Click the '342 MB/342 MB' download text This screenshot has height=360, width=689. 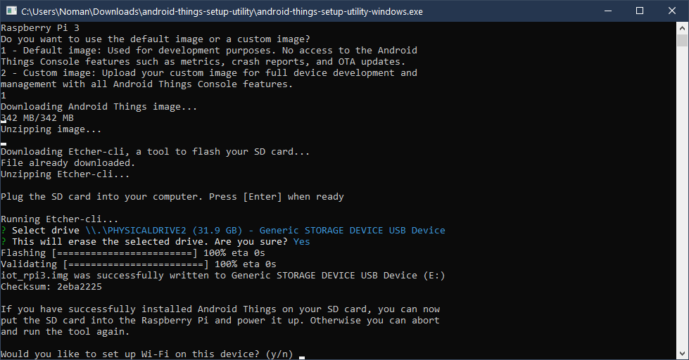pyautogui.click(x=37, y=118)
